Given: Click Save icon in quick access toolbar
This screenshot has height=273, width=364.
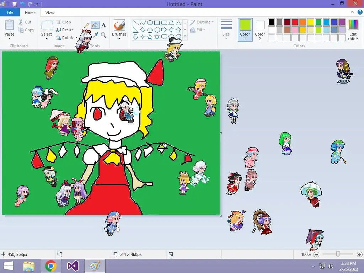Looking at the screenshot, I should [x=15, y=4].
